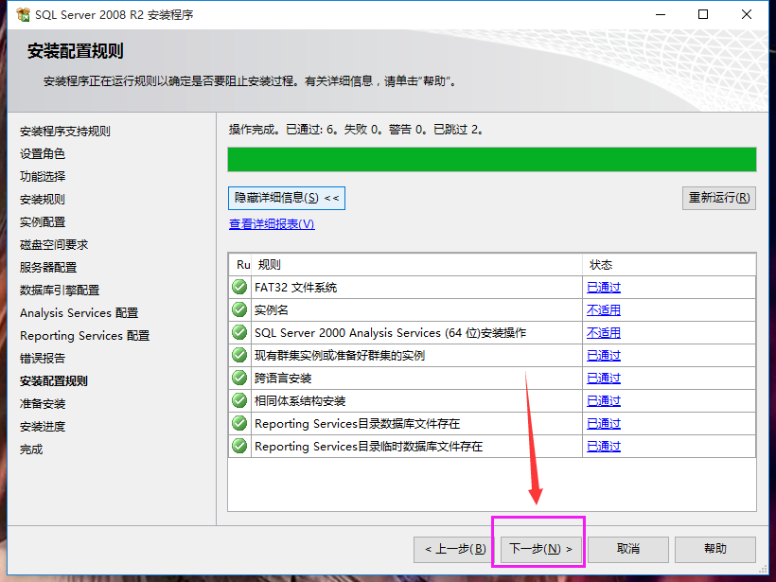
Task: Click the 操作完成 status summary text
Action: click(357, 130)
